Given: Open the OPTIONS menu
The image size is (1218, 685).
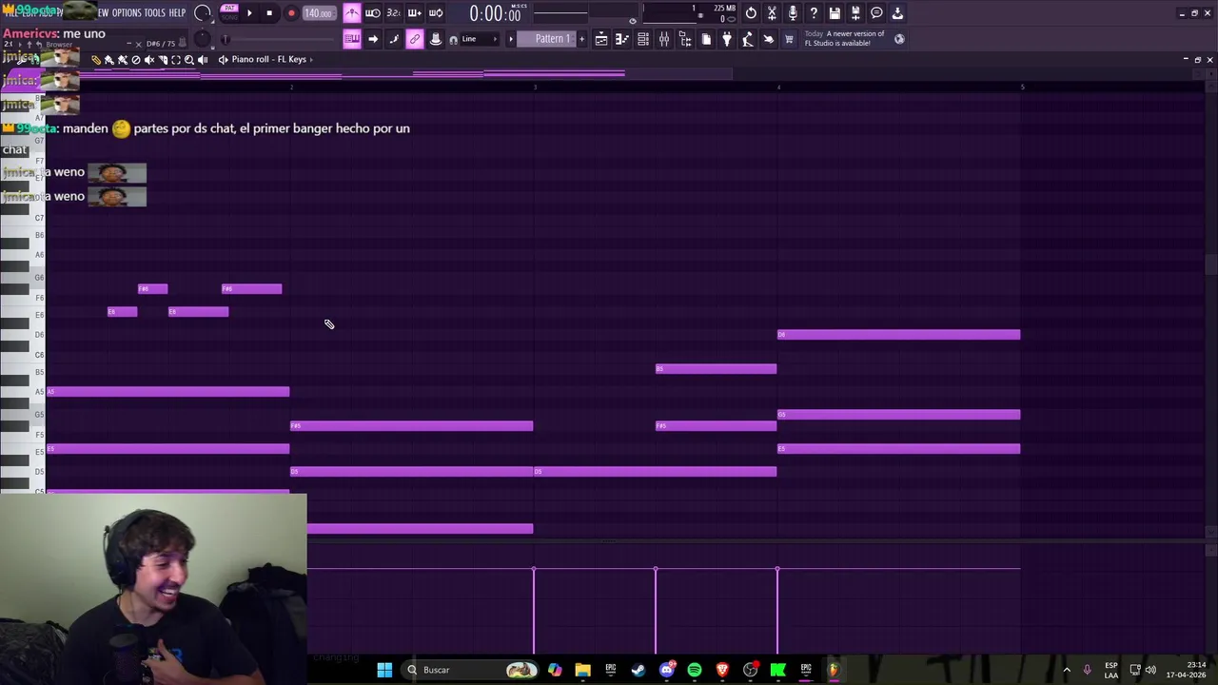Looking at the screenshot, I should coord(126,13).
